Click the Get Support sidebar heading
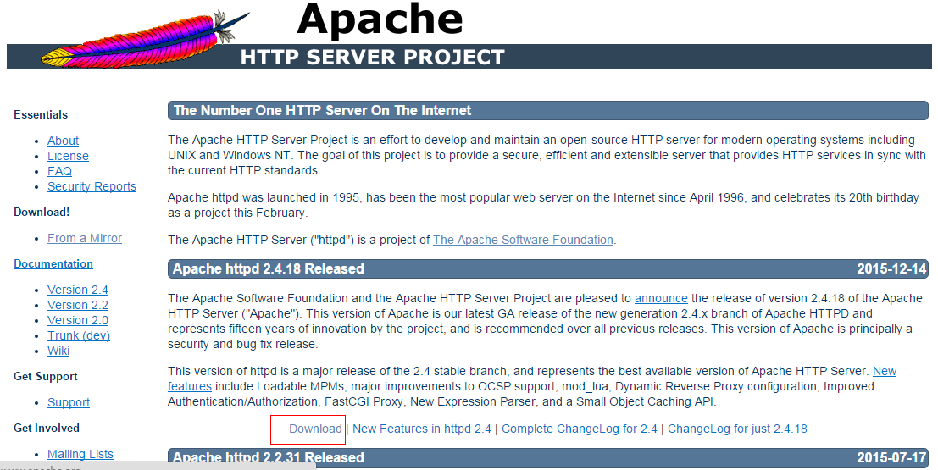 coord(46,377)
